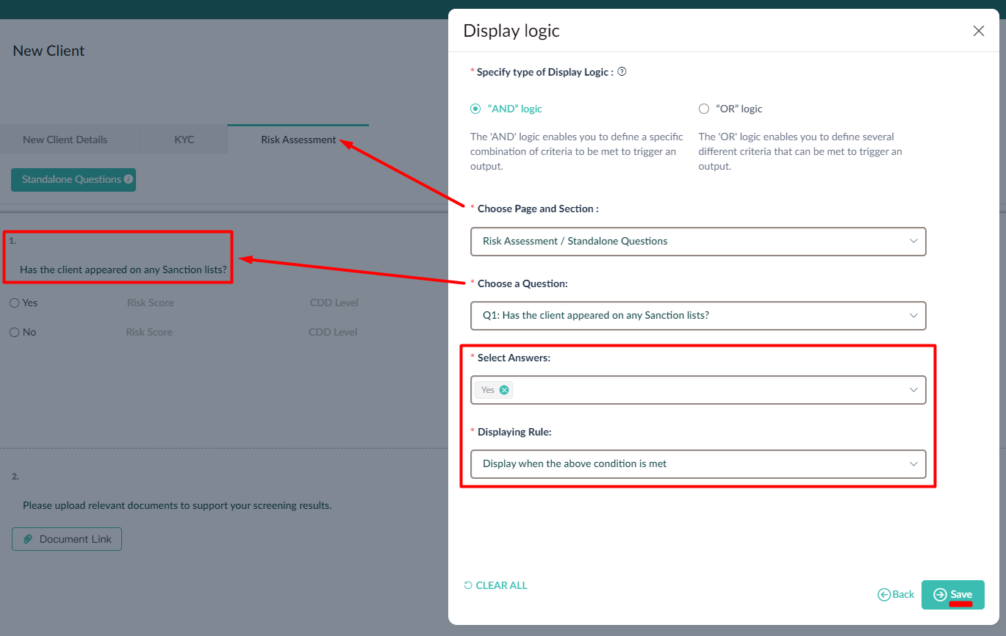Image resolution: width=1006 pixels, height=636 pixels.
Task: Expand the Choose a Question dropdown
Action: 698,316
